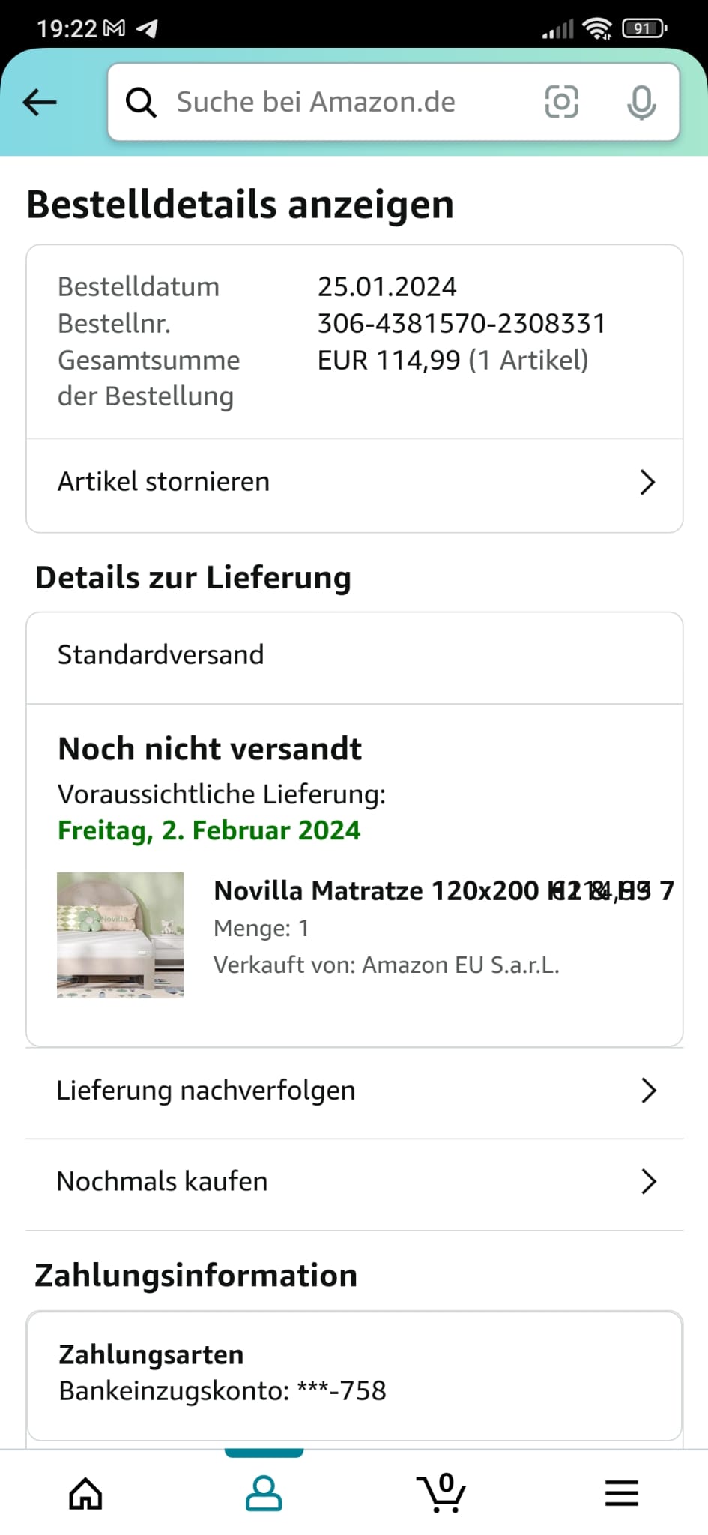Tap the microphone voice search icon
Viewport: 708px width, 1535px height.
tap(641, 103)
